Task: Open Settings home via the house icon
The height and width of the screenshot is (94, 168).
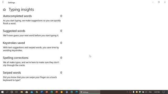Action: [x=4, y=10]
